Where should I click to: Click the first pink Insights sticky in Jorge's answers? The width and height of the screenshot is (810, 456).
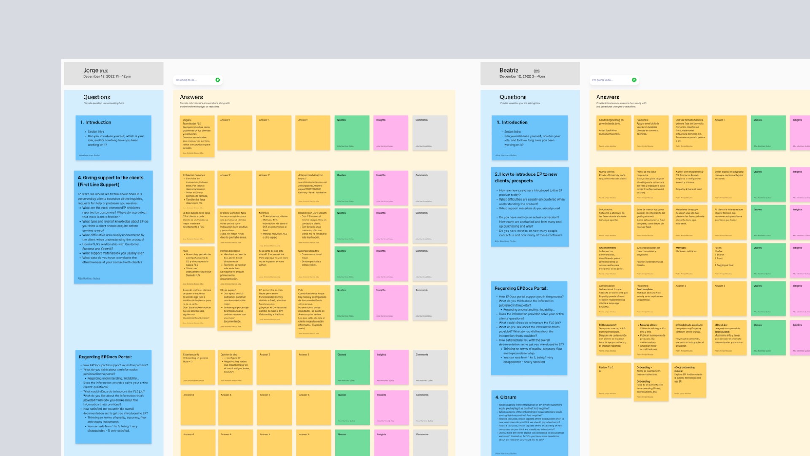click(x=391, y=133)
